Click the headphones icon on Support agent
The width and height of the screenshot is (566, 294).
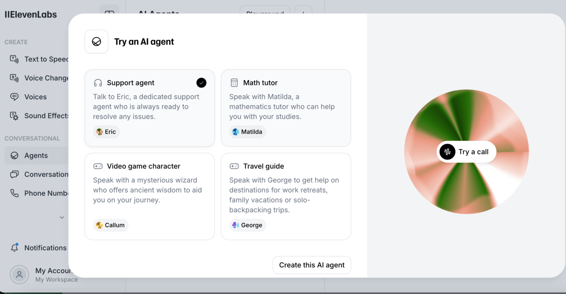pos(98,83)
